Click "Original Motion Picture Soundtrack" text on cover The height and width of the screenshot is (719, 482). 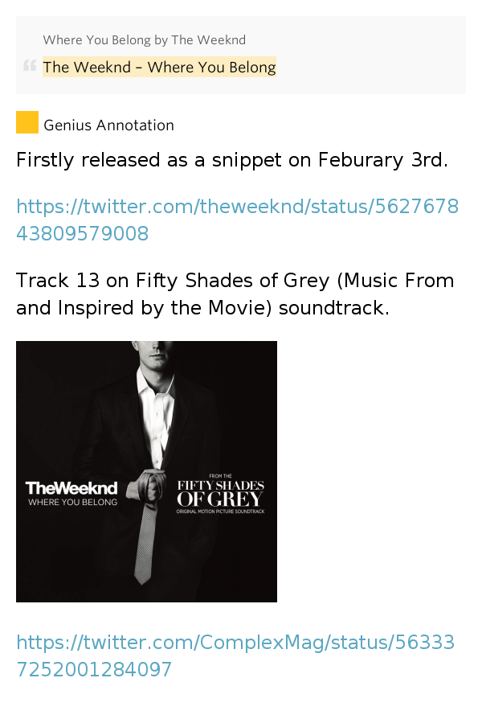coord(220,510)
